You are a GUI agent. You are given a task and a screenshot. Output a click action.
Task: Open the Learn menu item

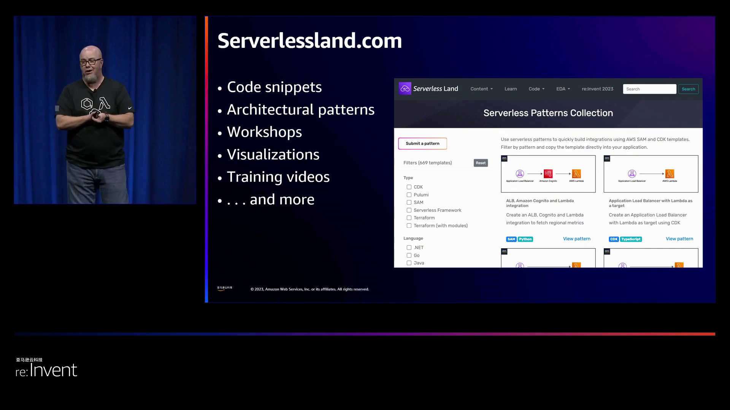(511, 89)
